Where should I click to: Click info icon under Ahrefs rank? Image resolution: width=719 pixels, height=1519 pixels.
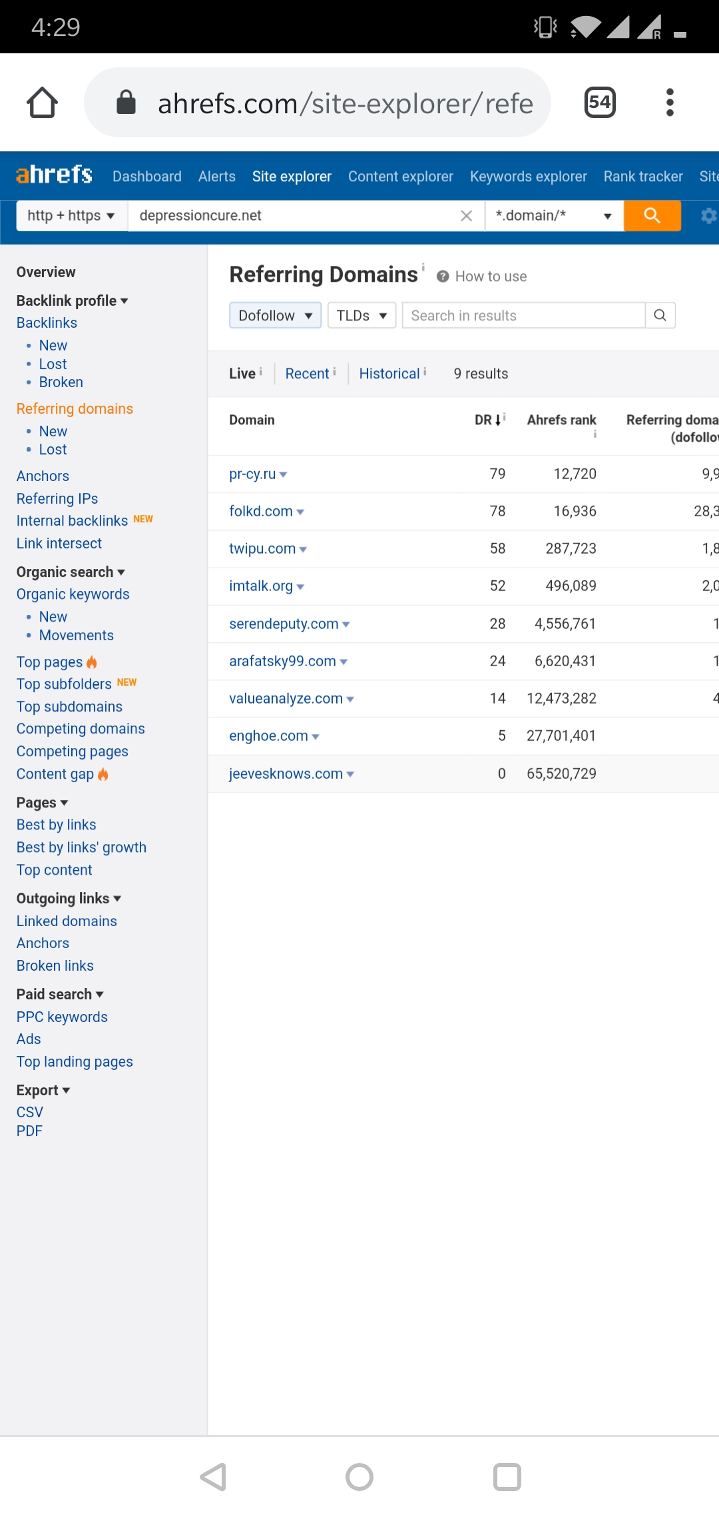(595, 434)
